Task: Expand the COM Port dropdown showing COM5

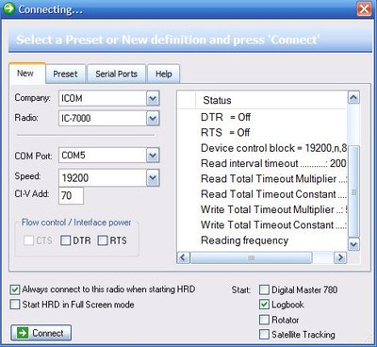Action: [x=153, y=156]
